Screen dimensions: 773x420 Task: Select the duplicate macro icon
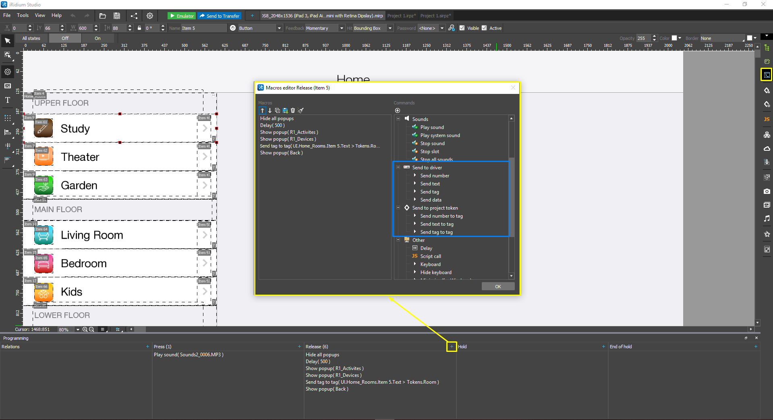point(277,110)
